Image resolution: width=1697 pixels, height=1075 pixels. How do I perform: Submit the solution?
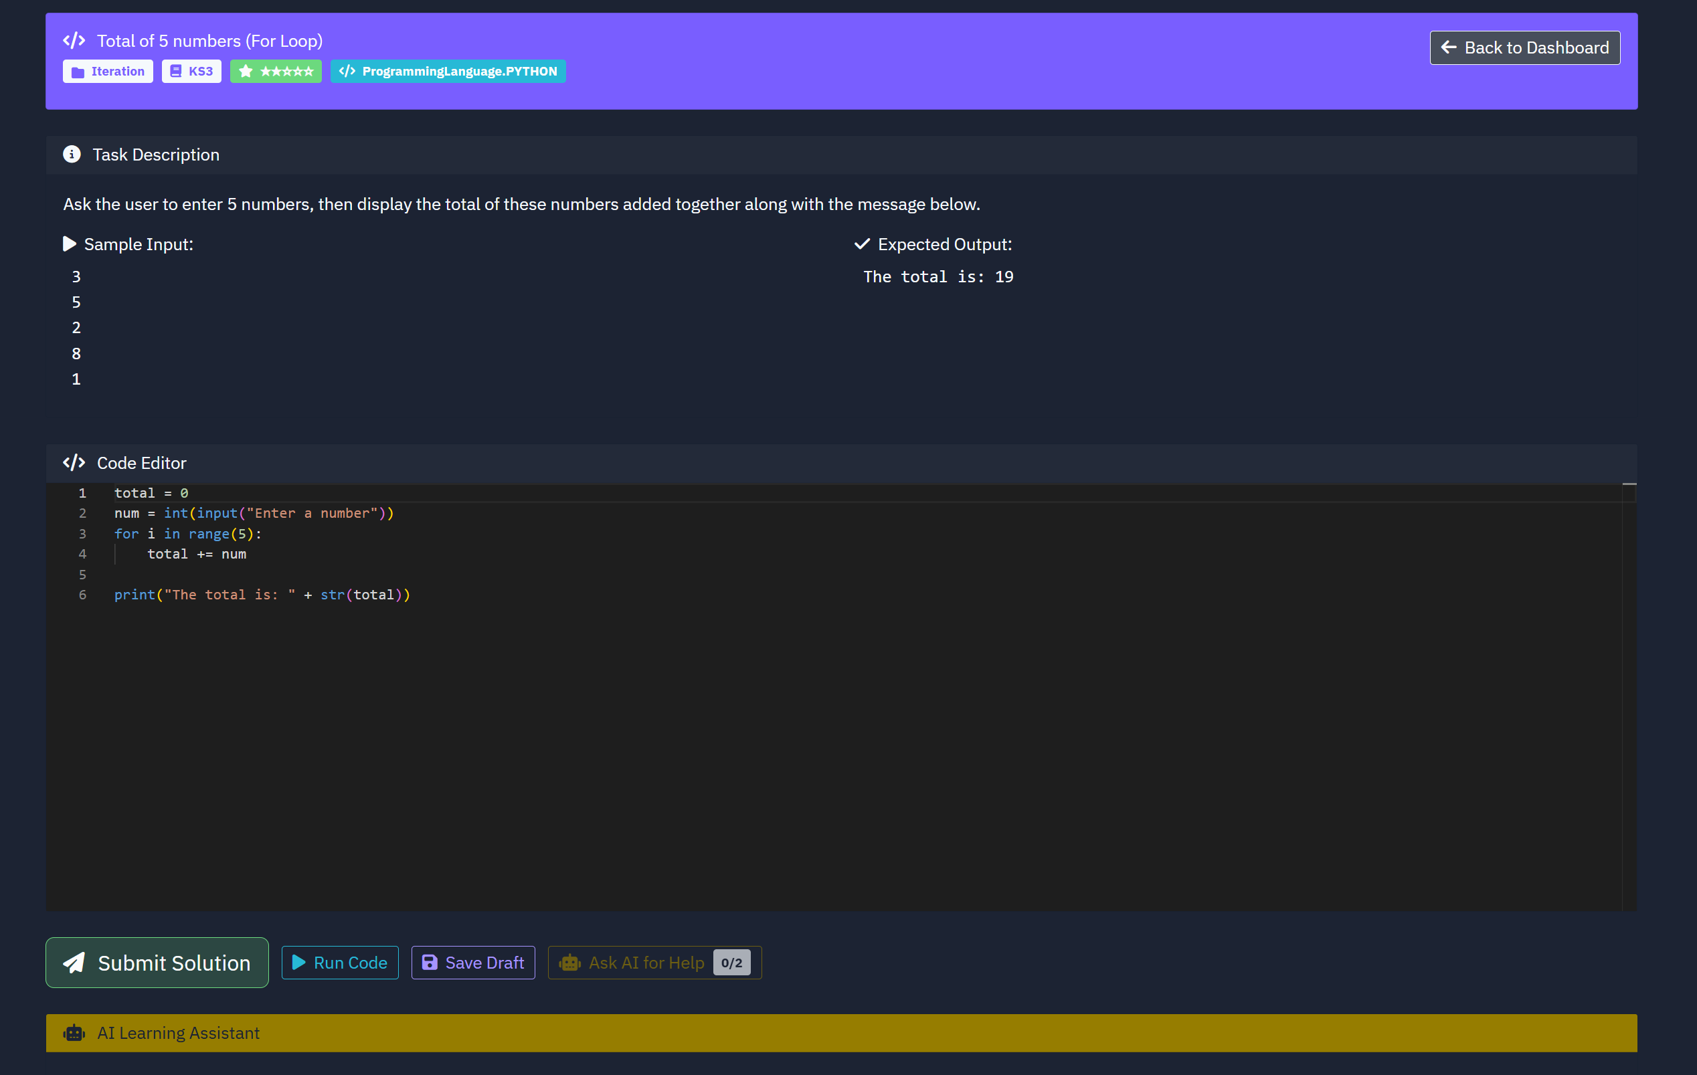point(157,963)
